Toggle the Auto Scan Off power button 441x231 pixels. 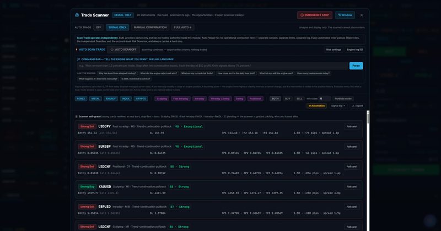123,50
